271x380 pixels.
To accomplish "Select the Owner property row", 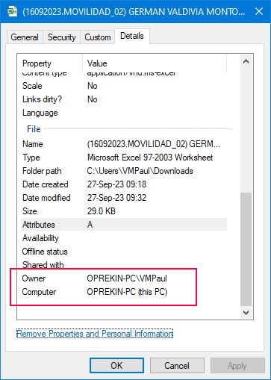I will [x=124, y=278].
